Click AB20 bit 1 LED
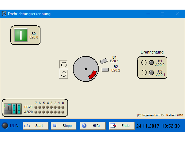 point(59,112)
